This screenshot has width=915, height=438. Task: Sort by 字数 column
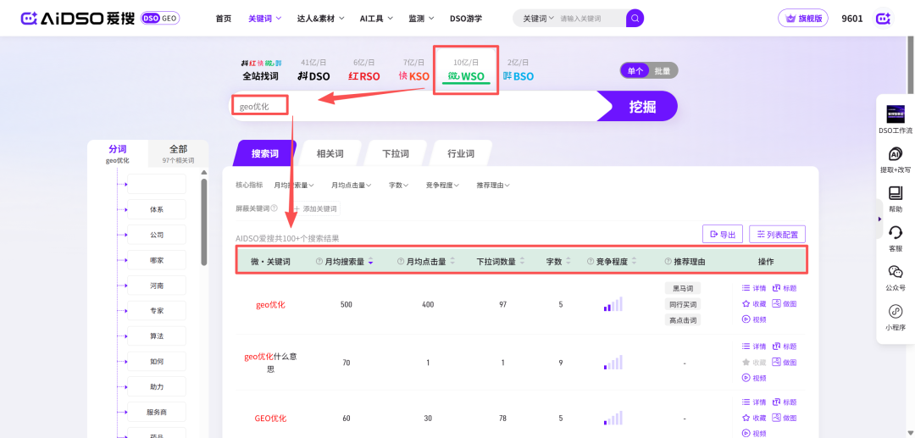568,262
